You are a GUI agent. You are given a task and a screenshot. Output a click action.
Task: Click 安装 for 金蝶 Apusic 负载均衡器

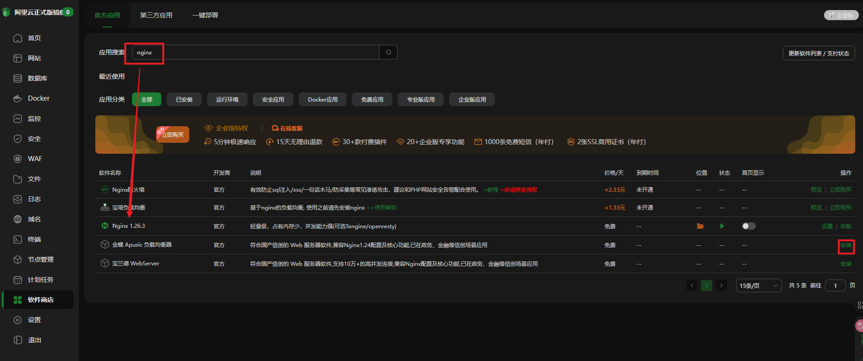coord(846,245)
